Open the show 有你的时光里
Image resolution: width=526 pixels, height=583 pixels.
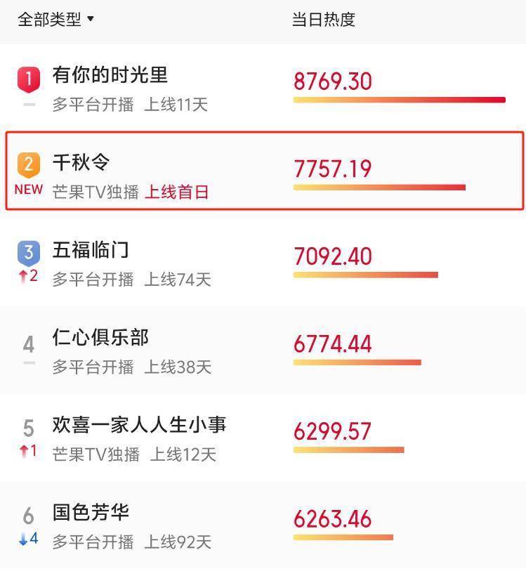point(110,75)
